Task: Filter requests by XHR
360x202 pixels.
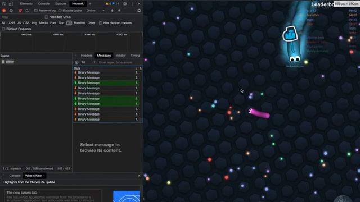Action: pos(12,23)
